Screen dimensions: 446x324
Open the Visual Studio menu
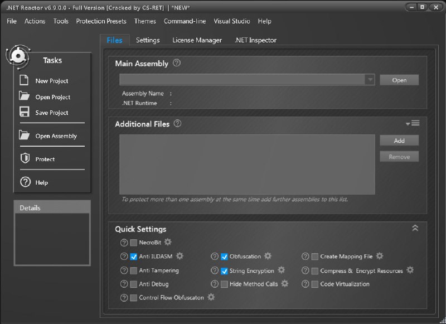point(232,21)
